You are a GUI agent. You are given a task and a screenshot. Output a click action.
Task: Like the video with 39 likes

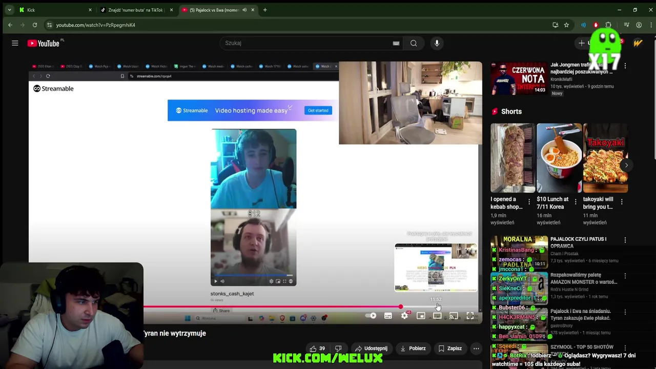(x=318, y=348)
